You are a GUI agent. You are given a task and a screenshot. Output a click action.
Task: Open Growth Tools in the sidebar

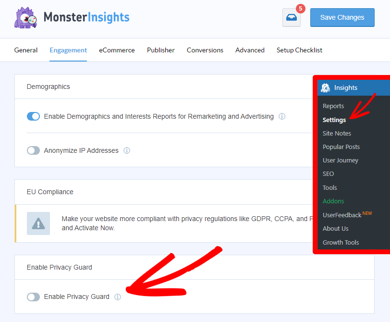click(x=341, y=242)
